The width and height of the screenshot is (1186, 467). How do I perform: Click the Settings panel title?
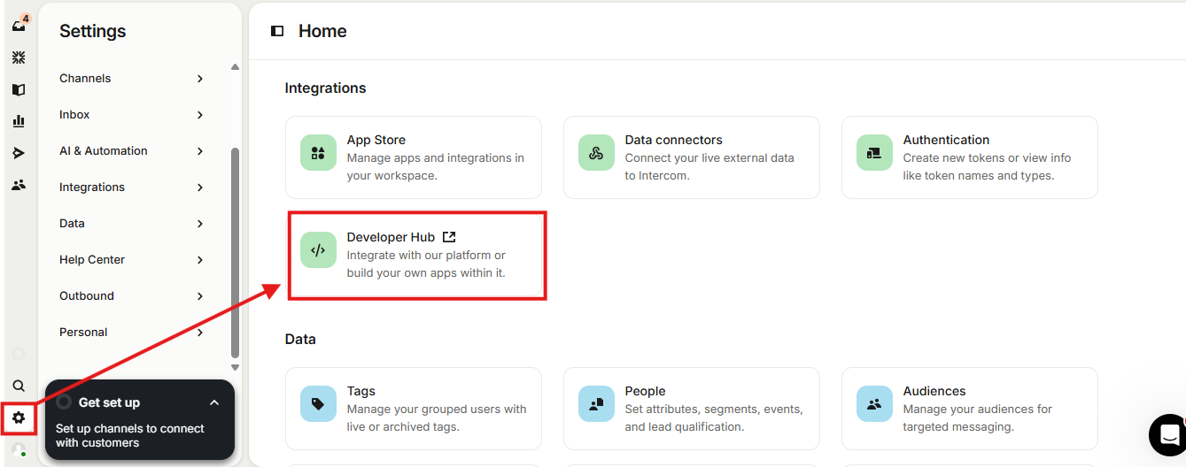click(x=93, y=31)
